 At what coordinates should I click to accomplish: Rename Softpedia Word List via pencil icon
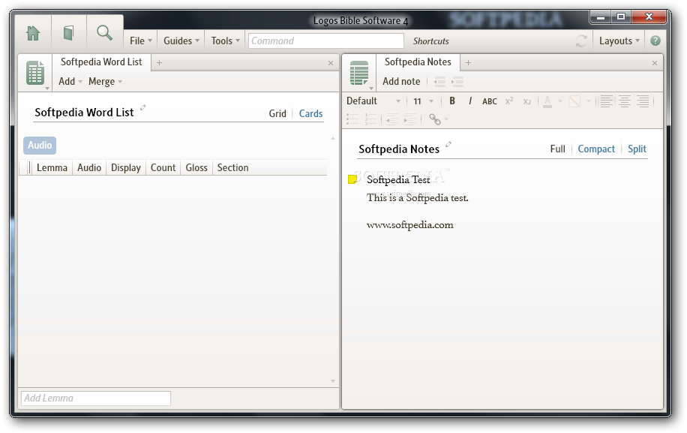[142, 107]
